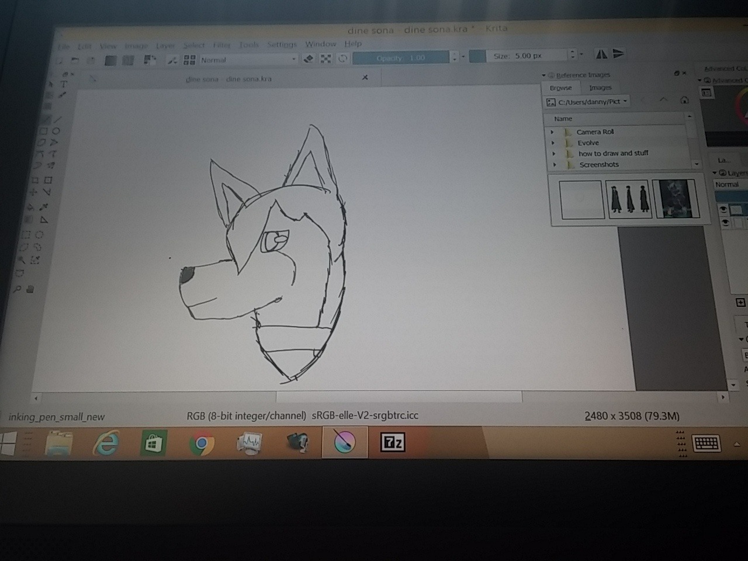Image resolution: width=748 pixels, height=561 pixels.
Task: Open the C:/Users/danny/Pict path dropdown
Action: (586, 102)
